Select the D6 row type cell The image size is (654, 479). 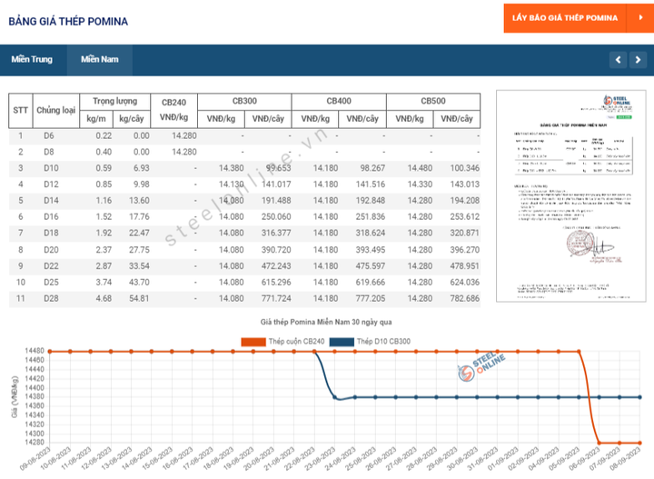click(49, 136)
